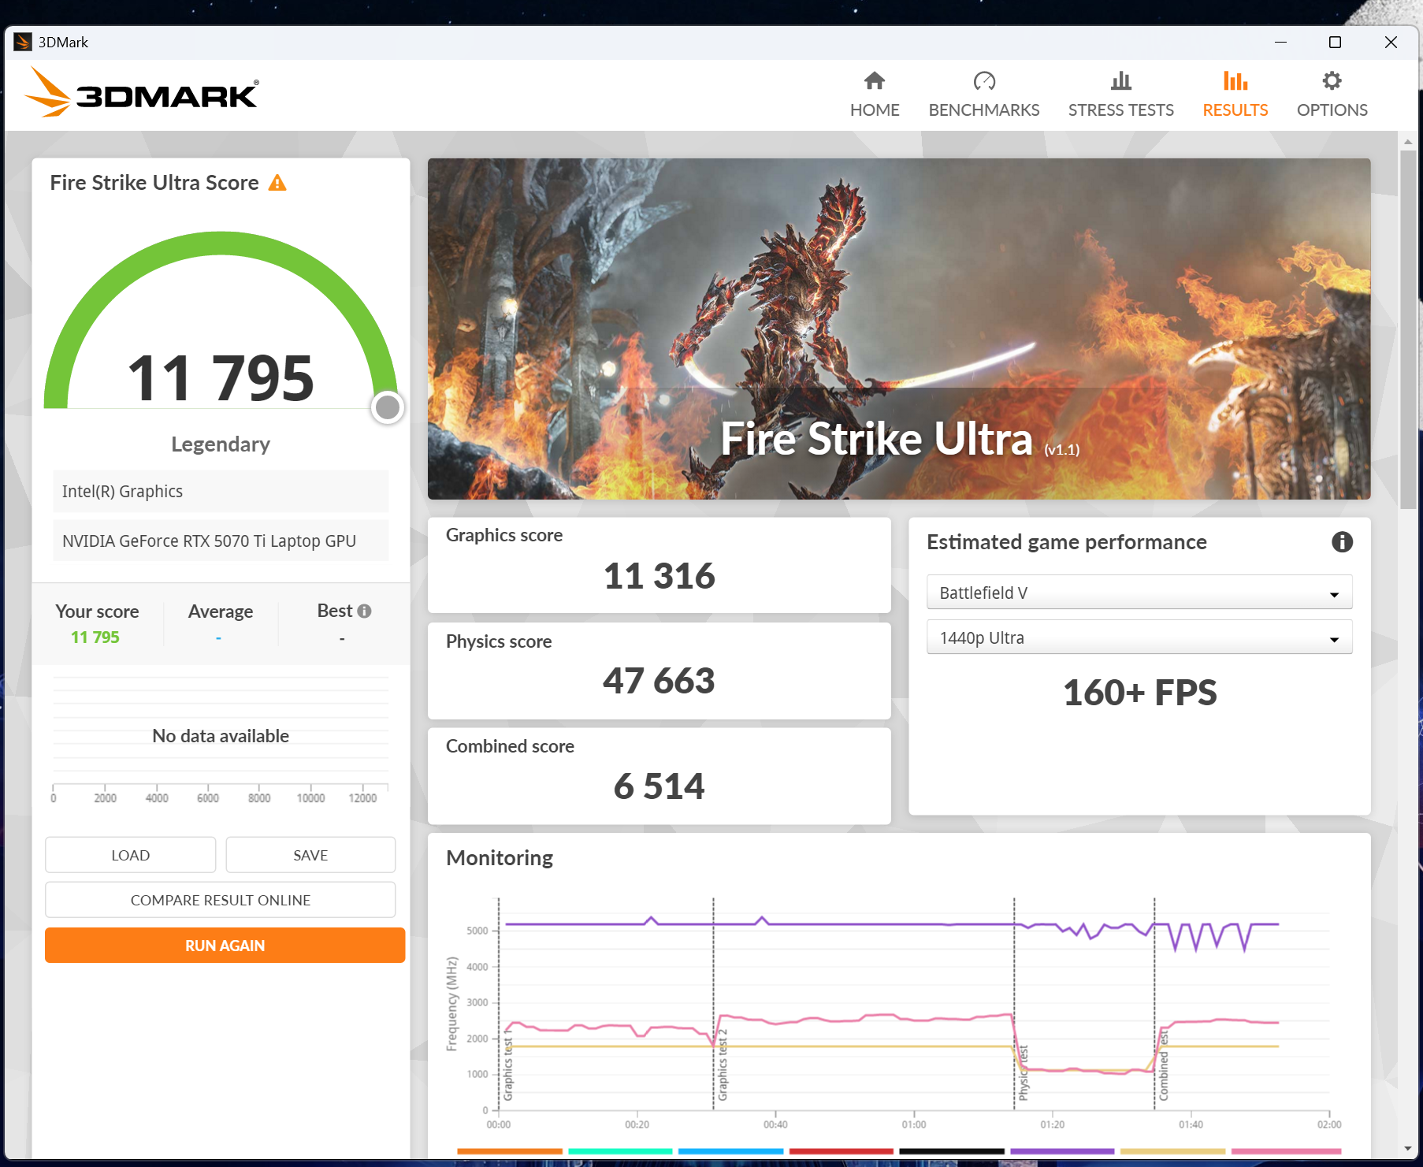Click the SAVE button
This screenshot has height=1167, width=1423.
click(310, 855)
